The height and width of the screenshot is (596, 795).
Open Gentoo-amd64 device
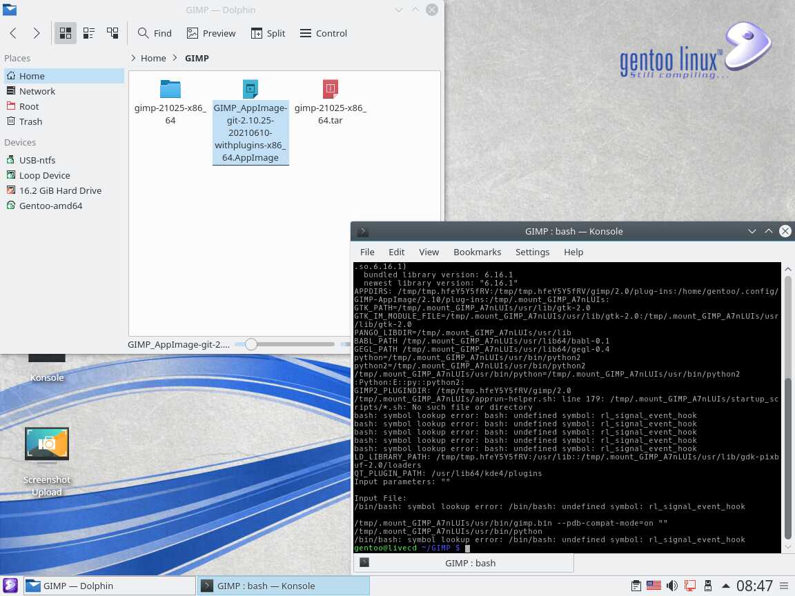64,206
